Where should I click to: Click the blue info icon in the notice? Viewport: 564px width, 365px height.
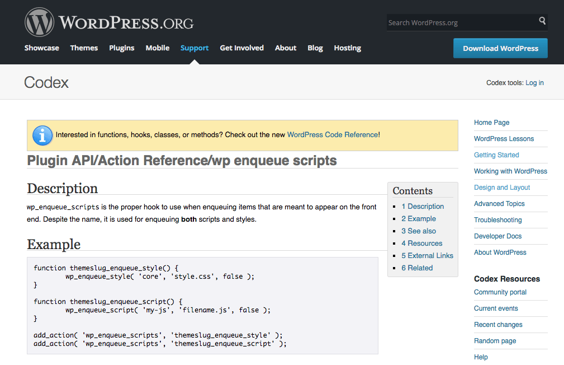(42, 135)
